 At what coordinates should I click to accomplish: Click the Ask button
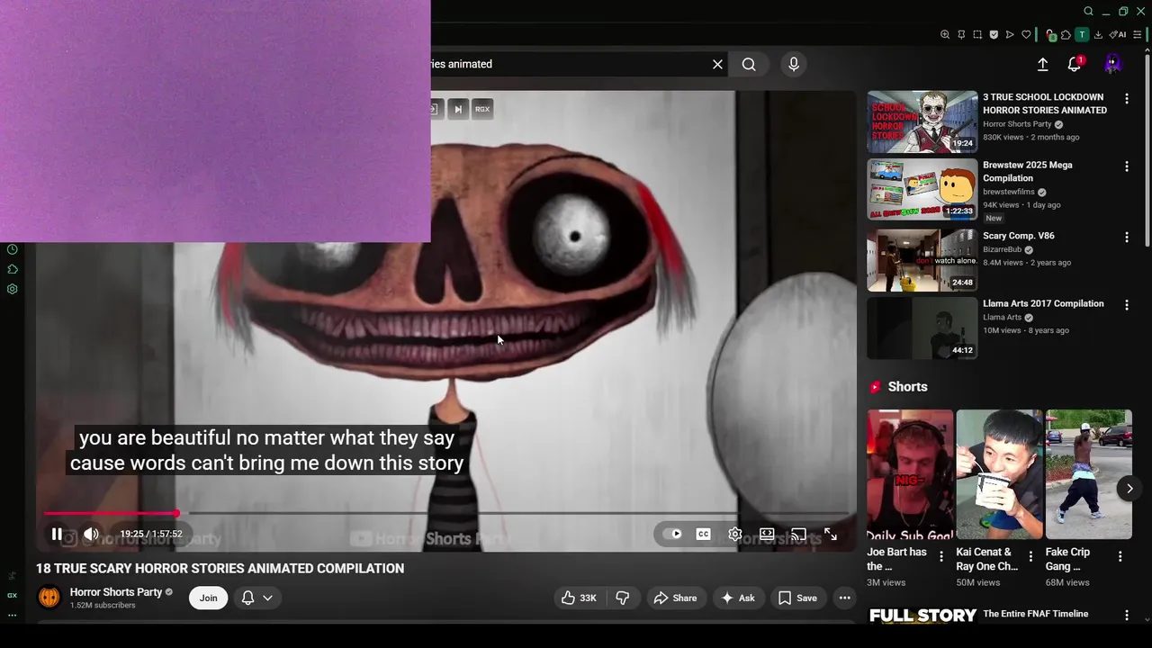coord(738,598)
